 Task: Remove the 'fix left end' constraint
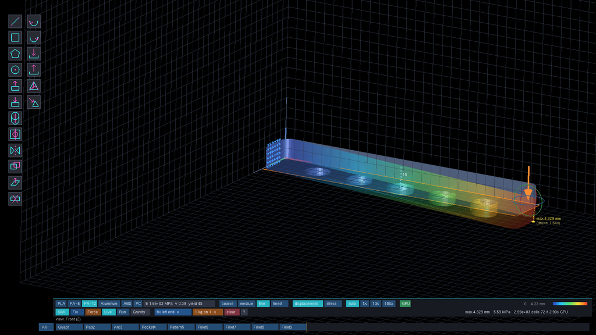[x=178, y=312]
